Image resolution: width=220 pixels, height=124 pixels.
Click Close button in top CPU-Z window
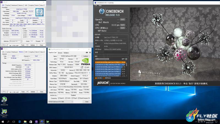click(x=42, y=45)
